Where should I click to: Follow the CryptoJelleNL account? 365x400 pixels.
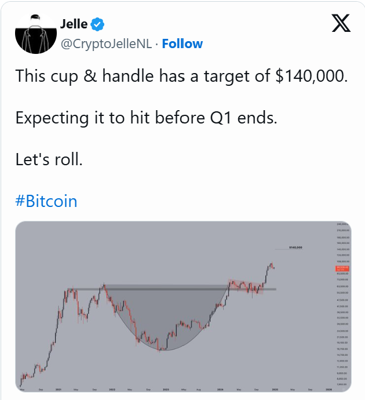pos(183,43)
